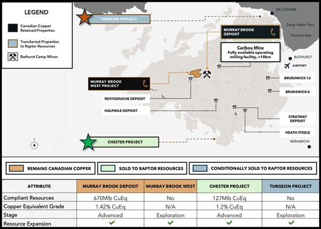Click the Chester Project map label

tap(125, 142)
